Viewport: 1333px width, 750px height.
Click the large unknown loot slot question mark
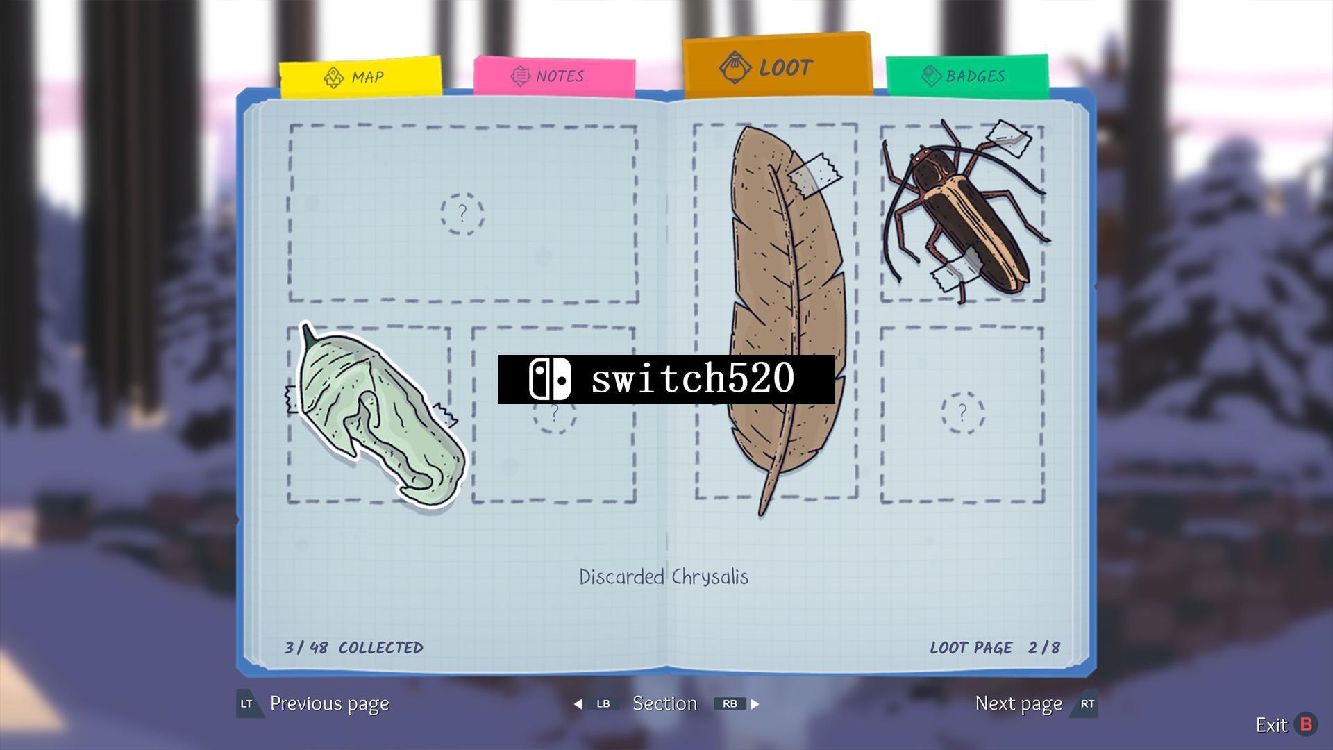pos(462,213)
